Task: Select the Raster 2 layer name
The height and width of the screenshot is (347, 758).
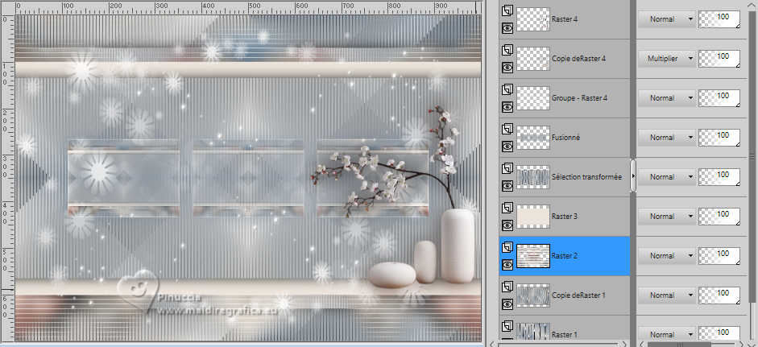Action: click(565, 256)
